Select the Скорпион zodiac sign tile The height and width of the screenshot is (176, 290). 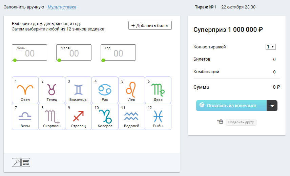[52, 116]
